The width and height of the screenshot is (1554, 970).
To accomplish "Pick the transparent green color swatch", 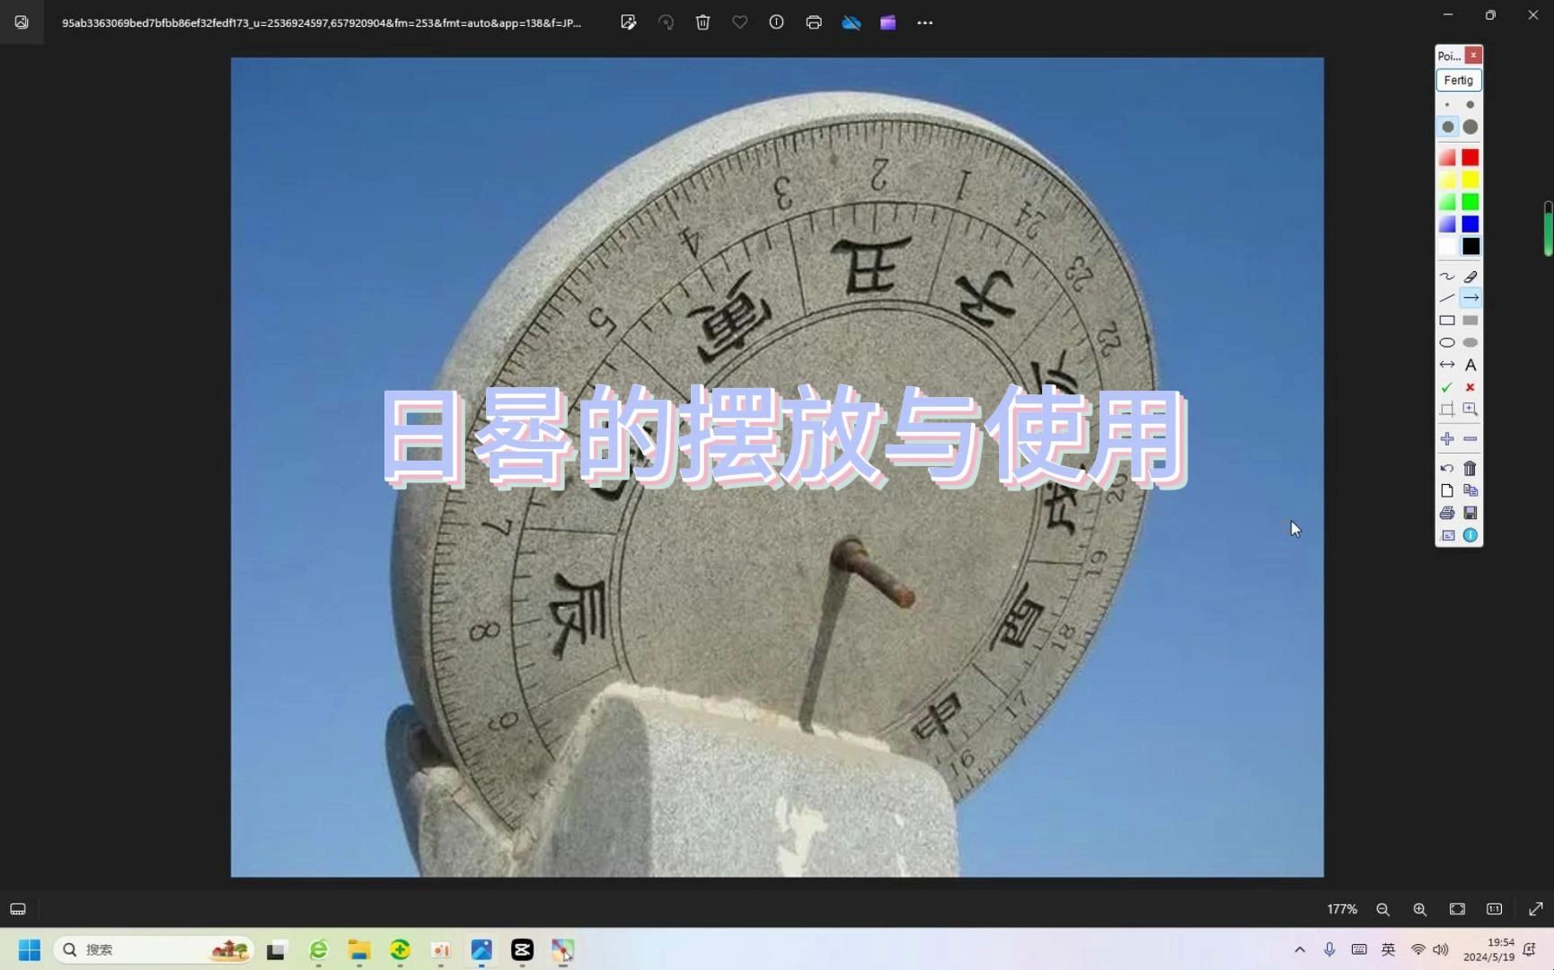I will (1447, 202).
